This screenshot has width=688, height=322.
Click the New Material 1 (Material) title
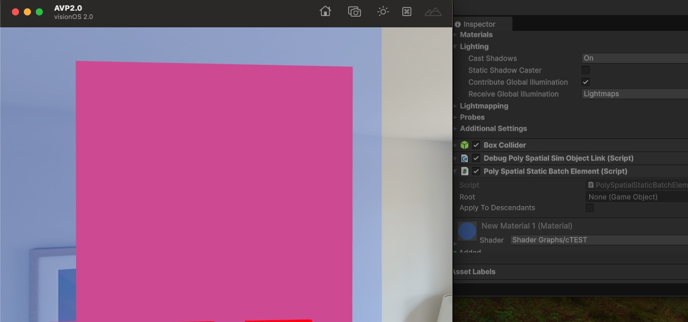(527, 226)
